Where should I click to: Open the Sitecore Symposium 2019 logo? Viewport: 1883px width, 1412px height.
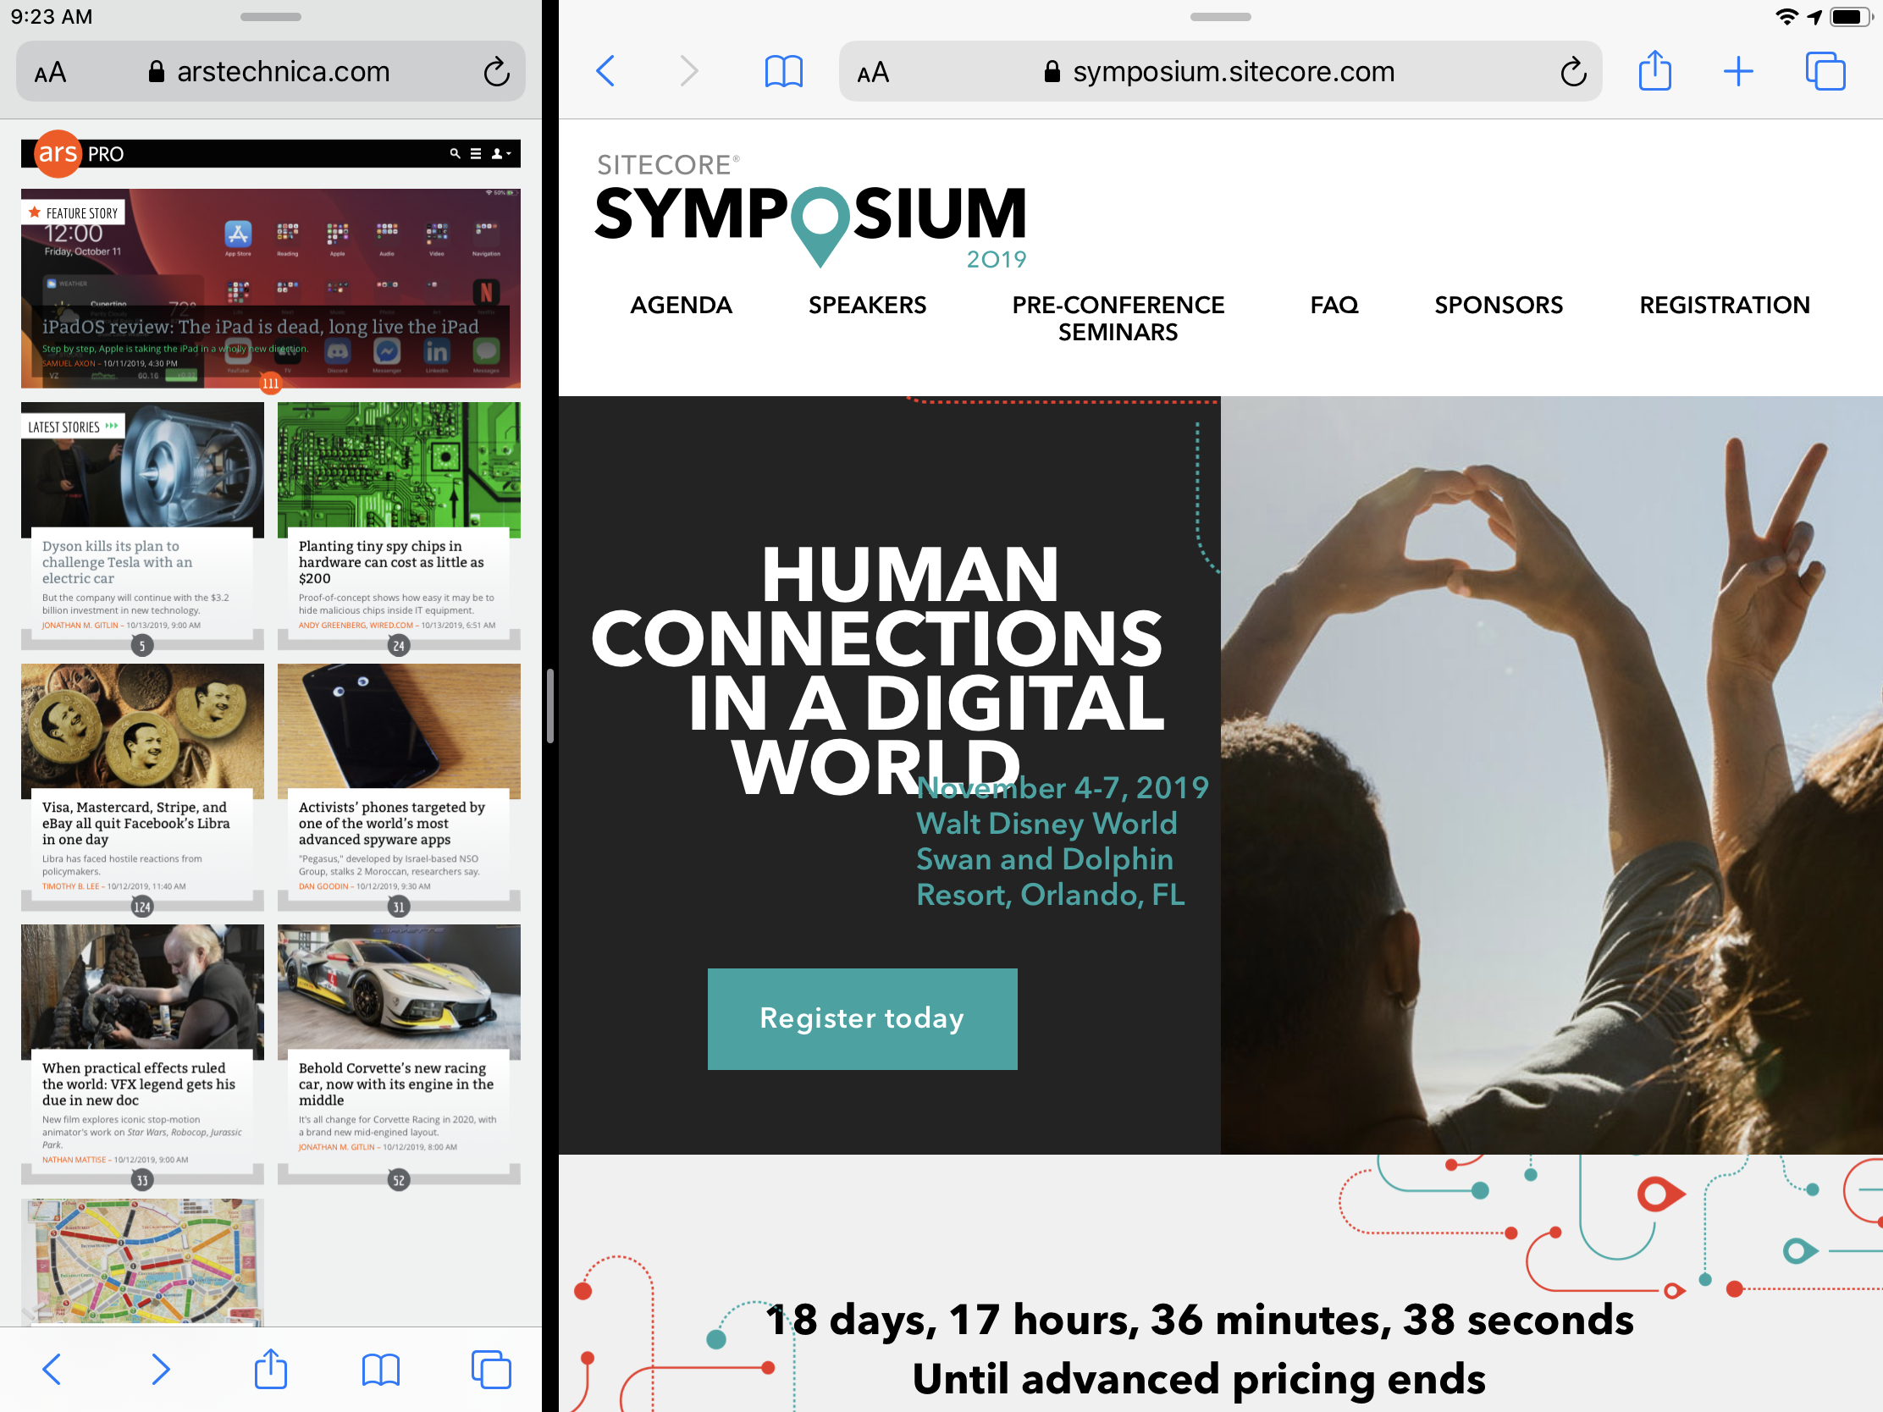pos(810,212)
